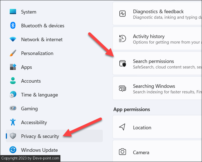Click the Gaming controller icon
This screenshot has width=202, height=162.
[x=13, y=109]
